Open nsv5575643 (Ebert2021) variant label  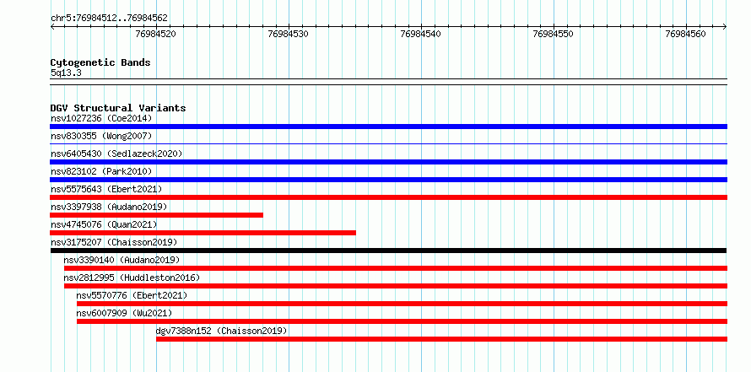(x=106, y=189)
